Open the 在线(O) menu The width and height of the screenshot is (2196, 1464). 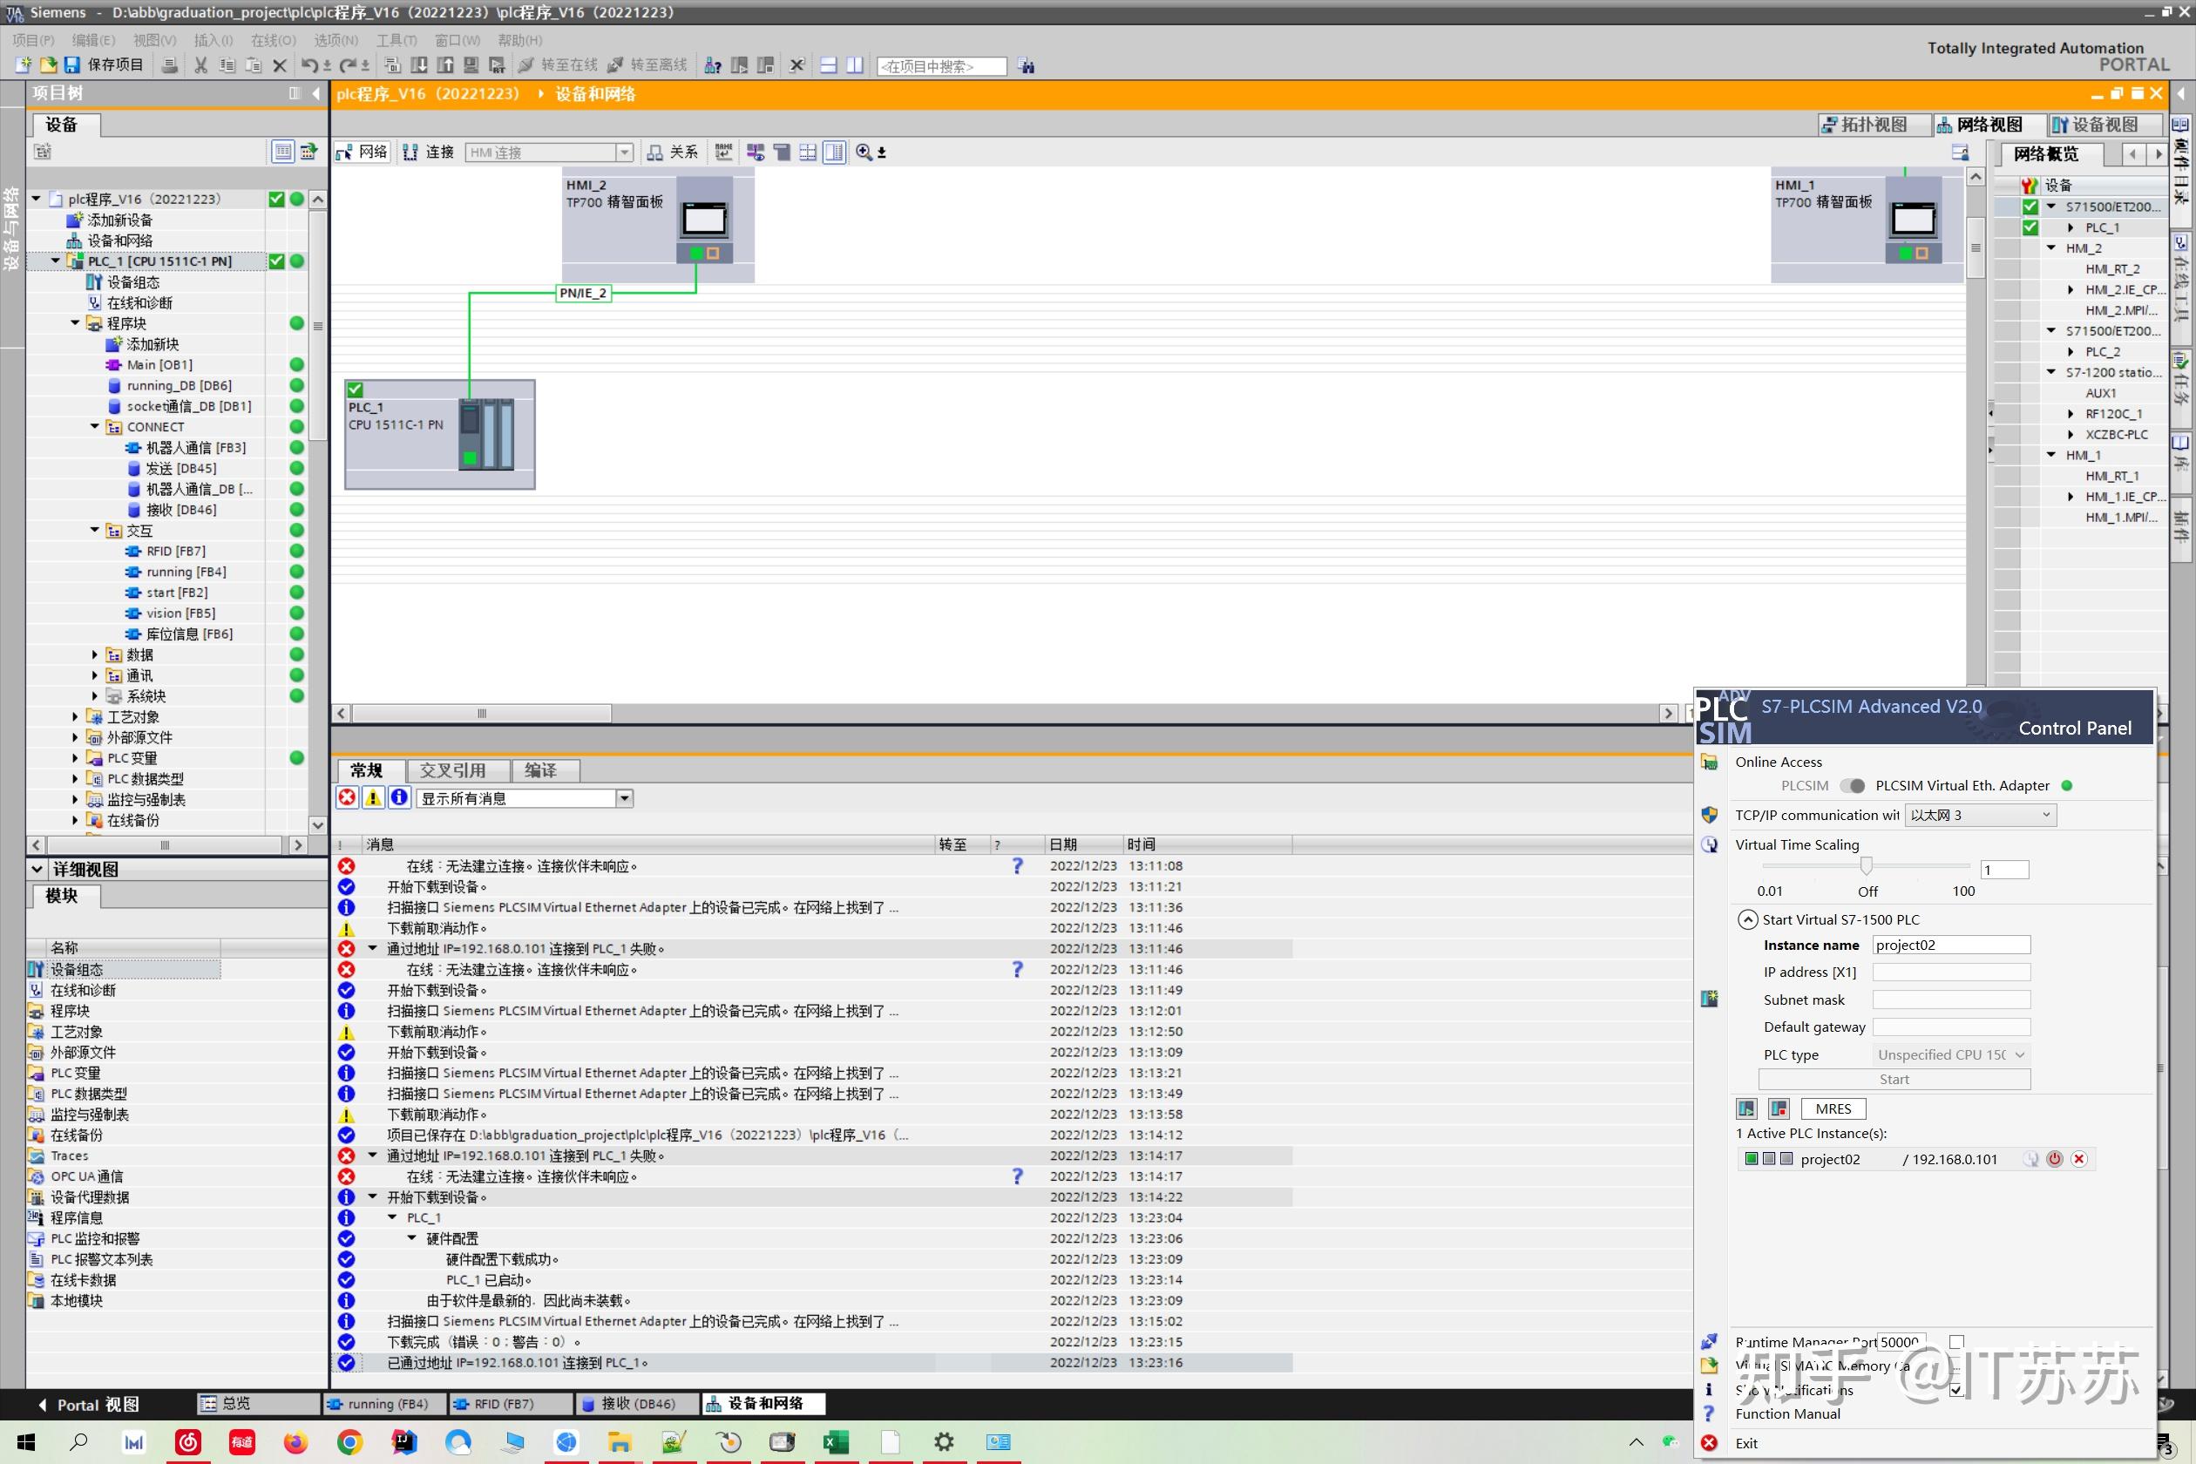[273, 40]
